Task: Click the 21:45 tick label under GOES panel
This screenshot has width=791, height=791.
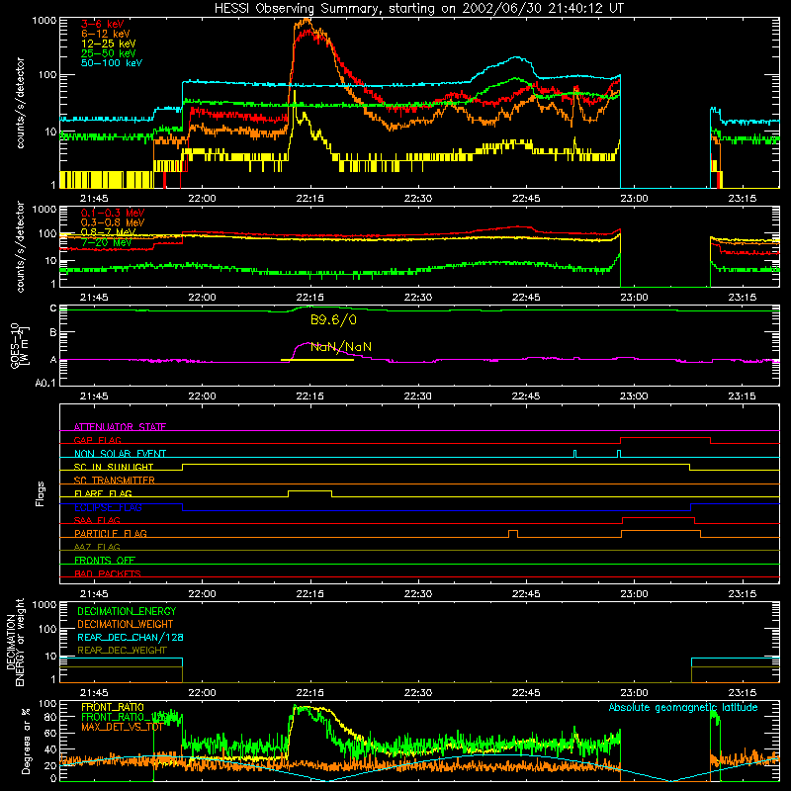Action: click(94, 396)
